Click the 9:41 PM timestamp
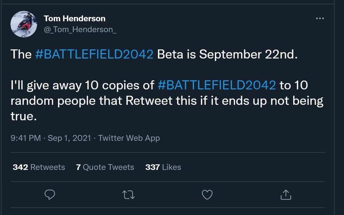Screen dimensions: 344x215 coord(26,138)
